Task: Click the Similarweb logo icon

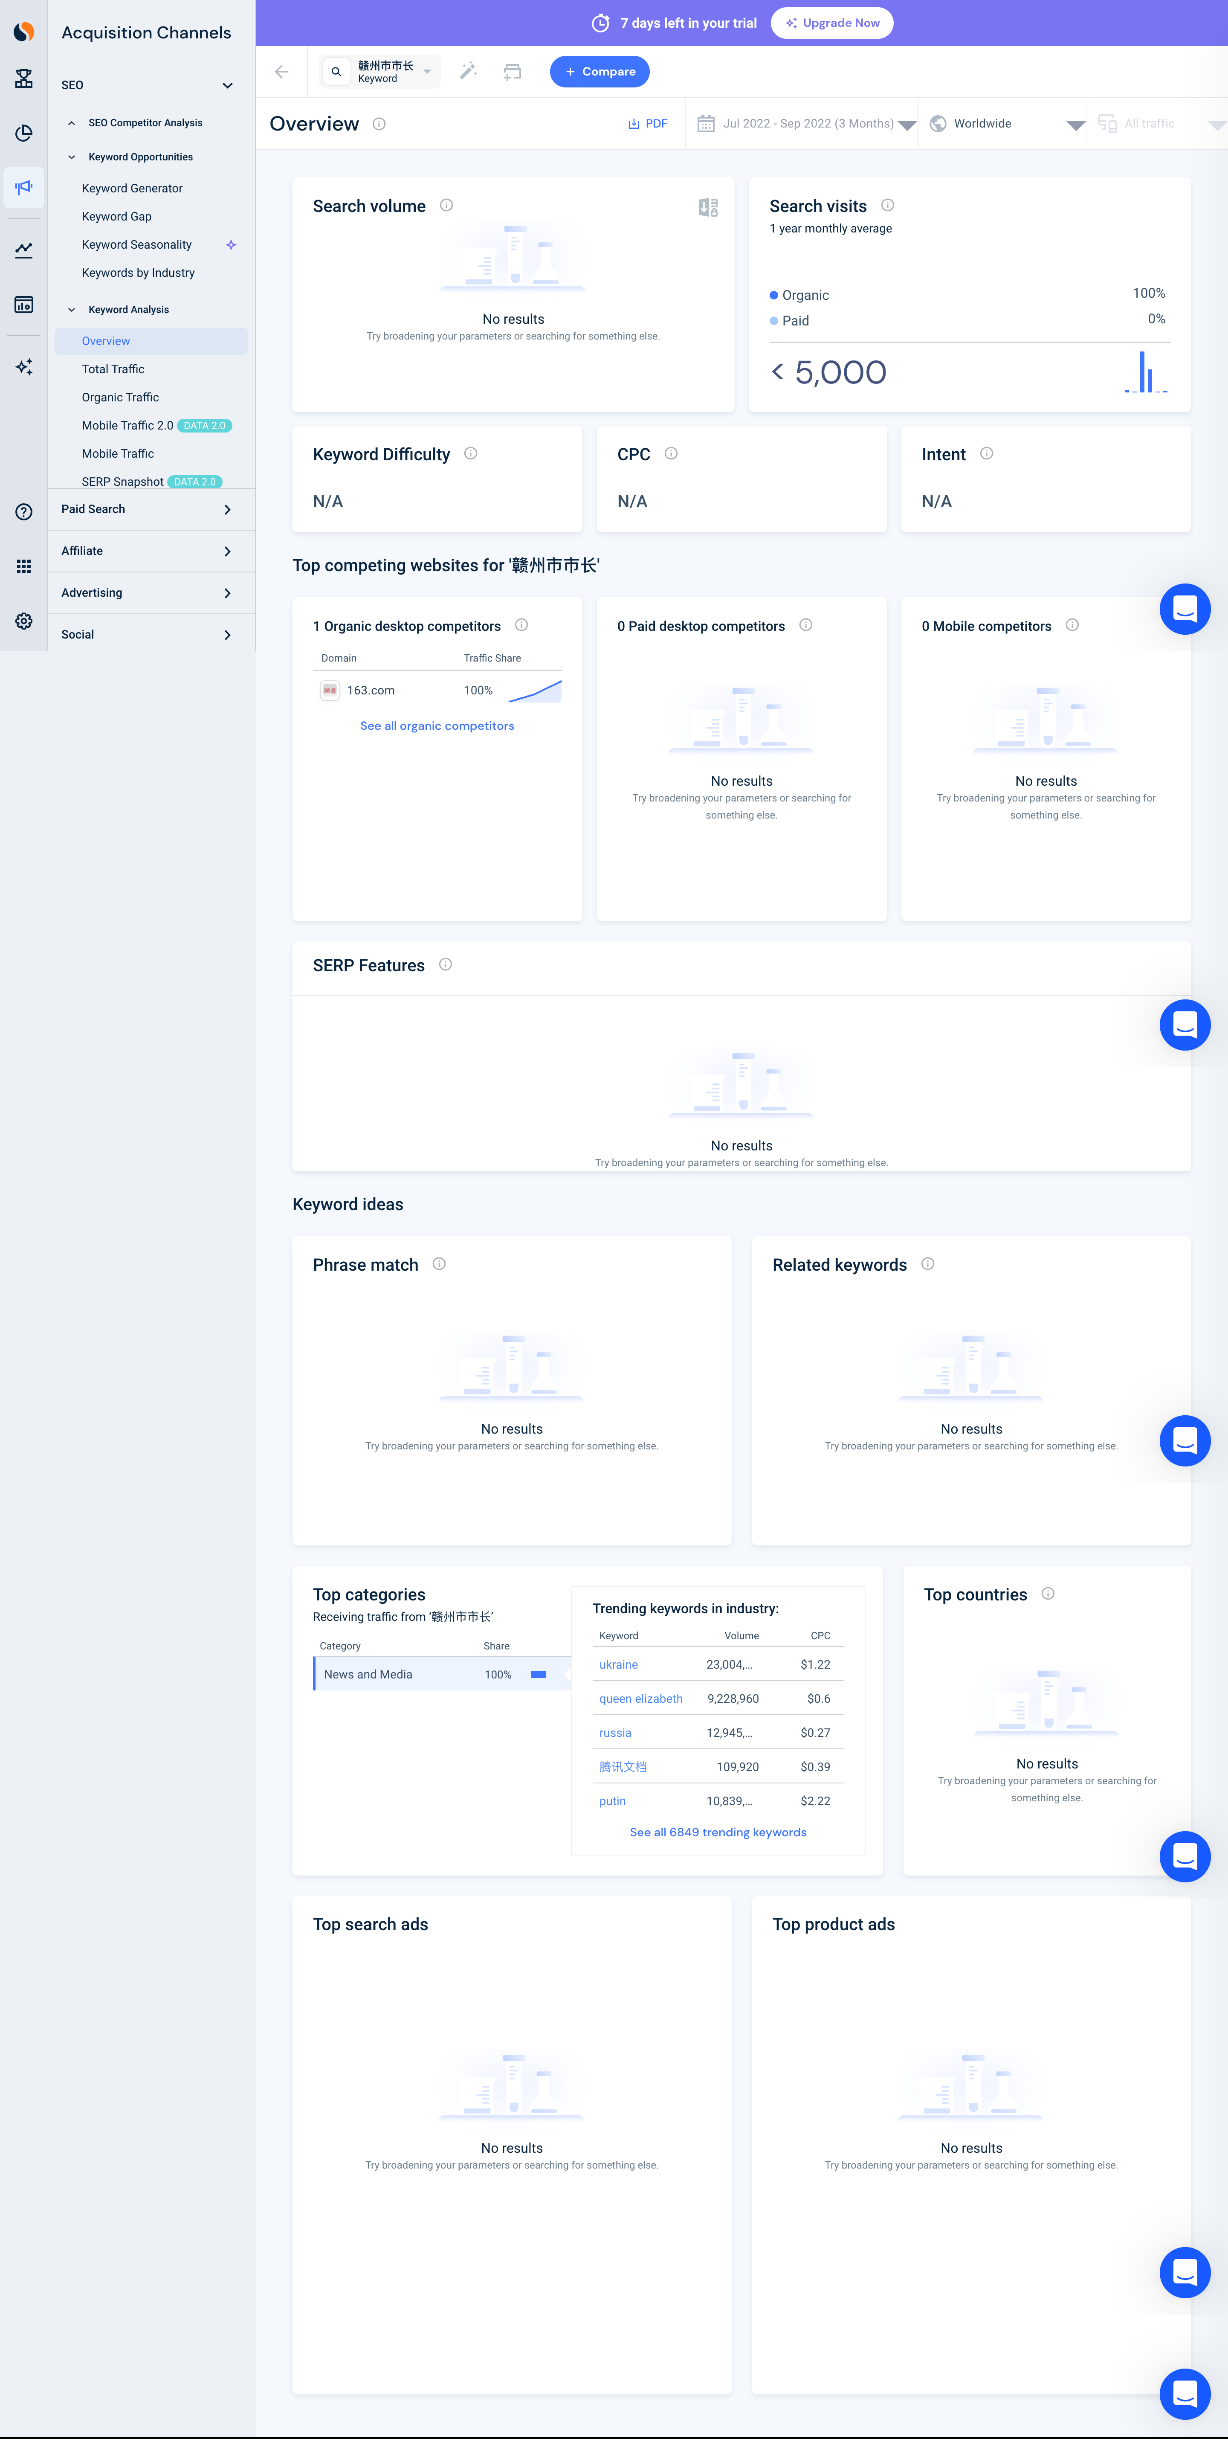Action: pos(24,32)
